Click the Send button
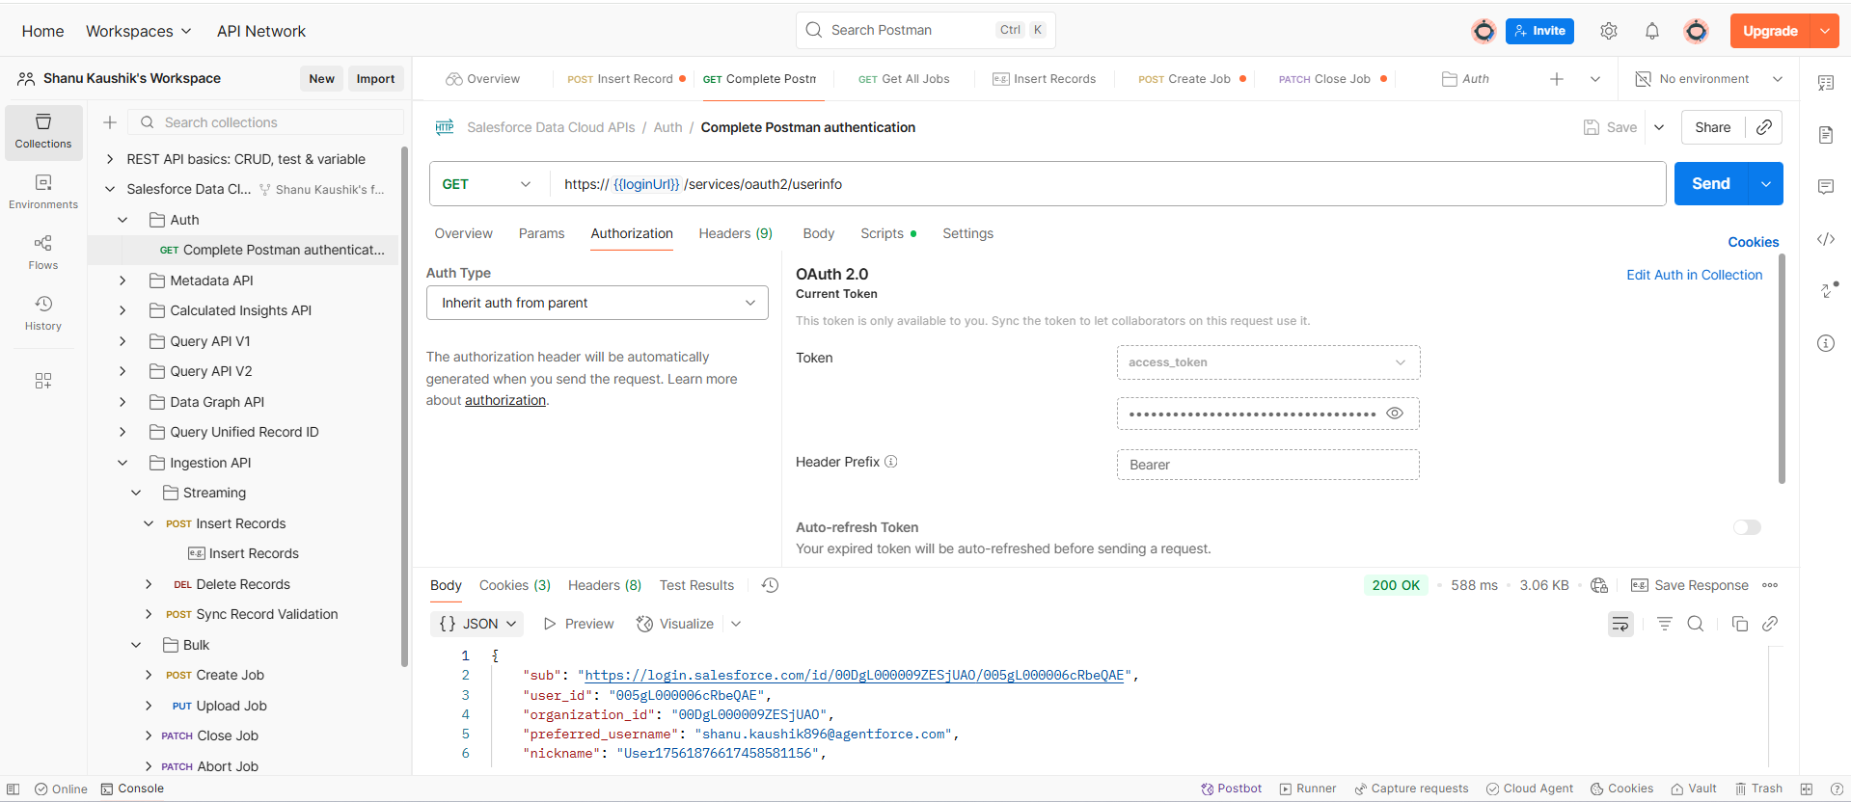The image size is (1851, 802). [1710, 184]
